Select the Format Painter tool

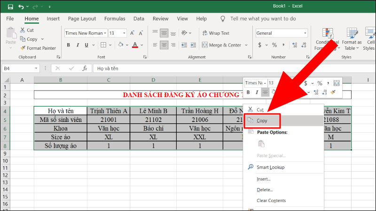(x=38, y=48)
